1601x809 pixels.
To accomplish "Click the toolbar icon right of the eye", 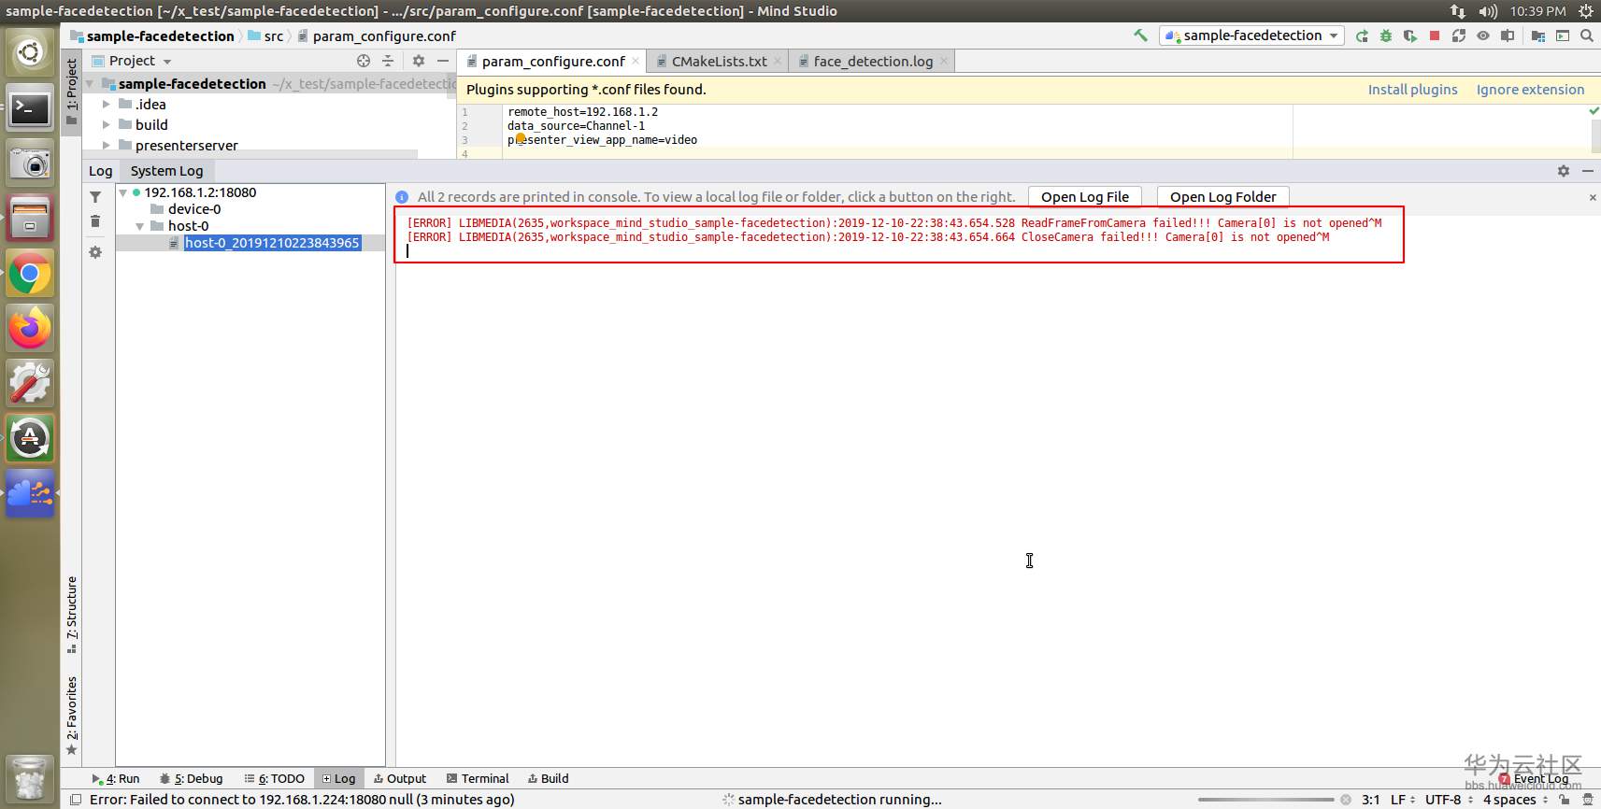I will 1508,35.
